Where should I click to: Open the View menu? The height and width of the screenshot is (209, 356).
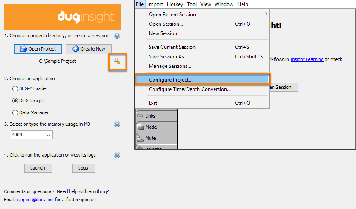click(206, 4)
